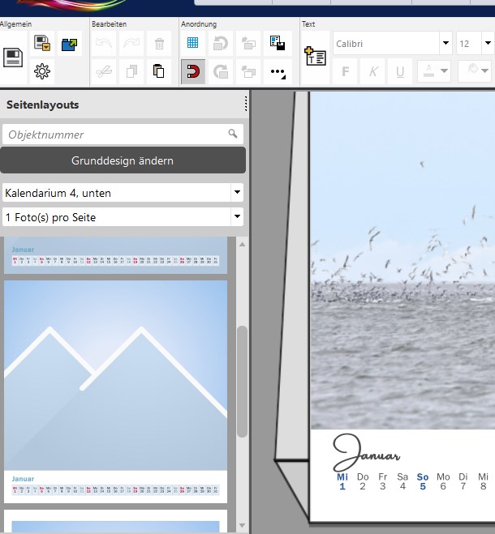Open the more arrangement options icon

pos(278,71)
